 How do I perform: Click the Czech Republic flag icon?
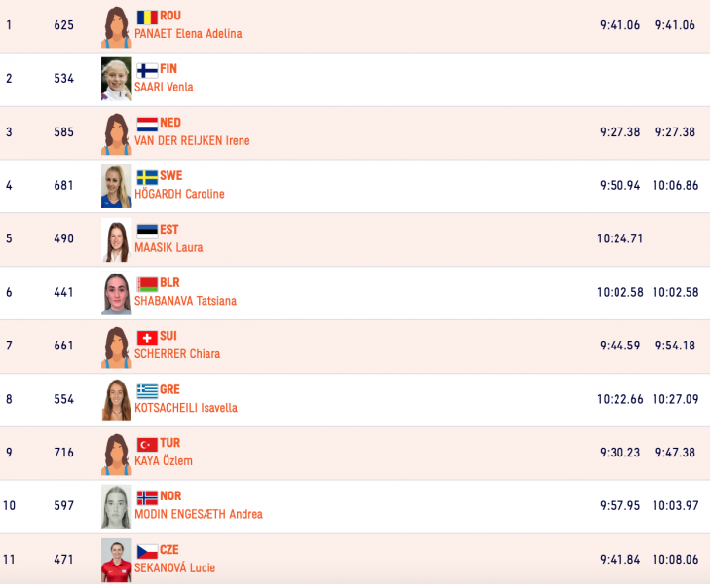tap(147, 552)
